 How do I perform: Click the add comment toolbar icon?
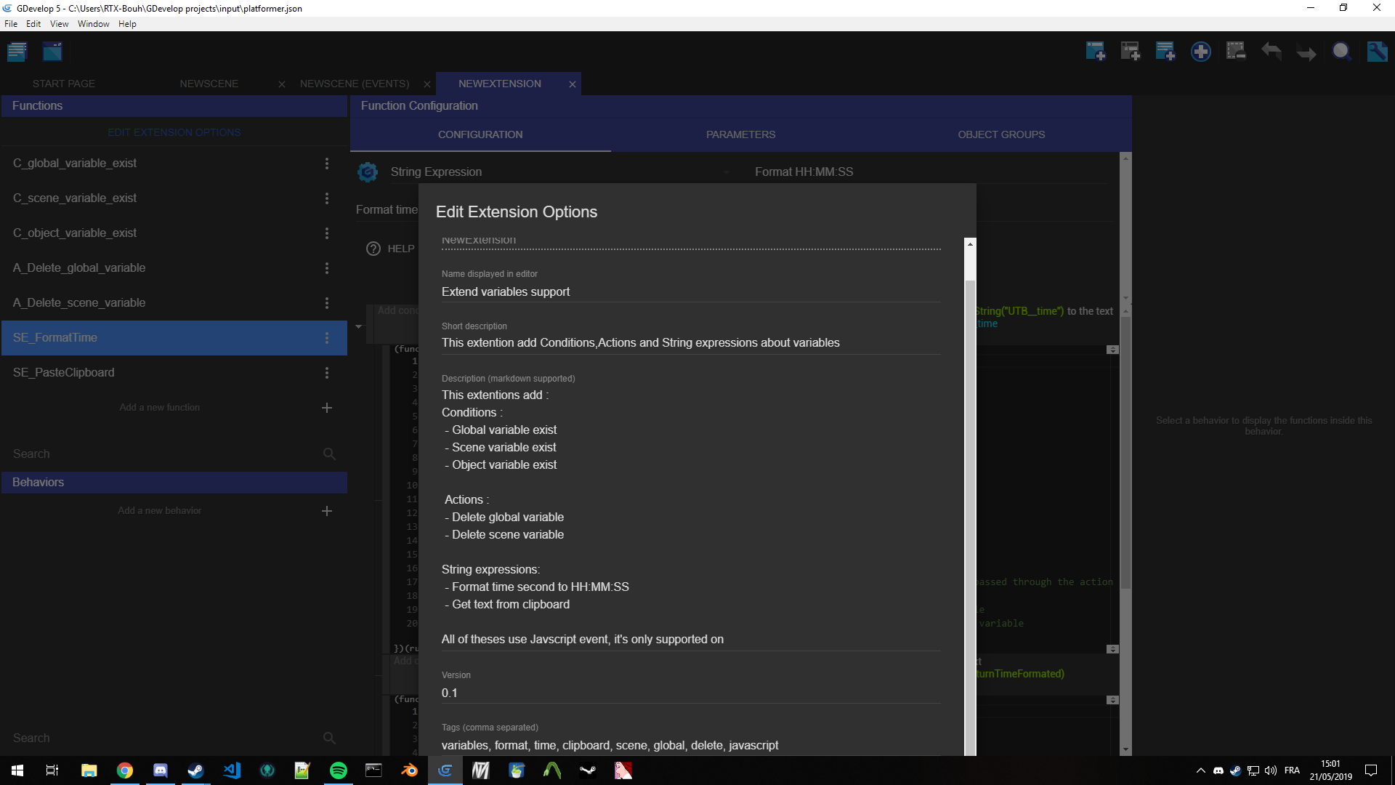coord(1165,52)
